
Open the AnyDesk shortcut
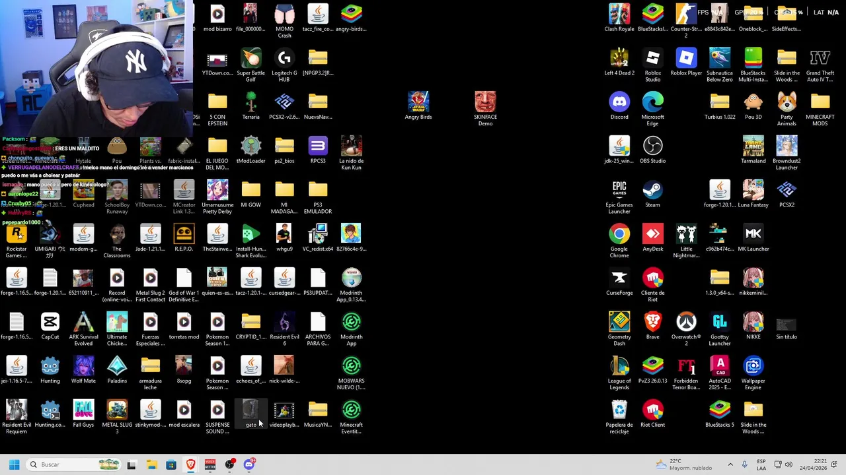tap(652, 238)
